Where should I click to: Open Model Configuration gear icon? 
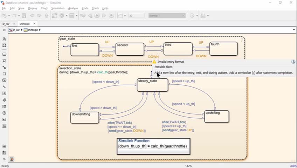62,15
